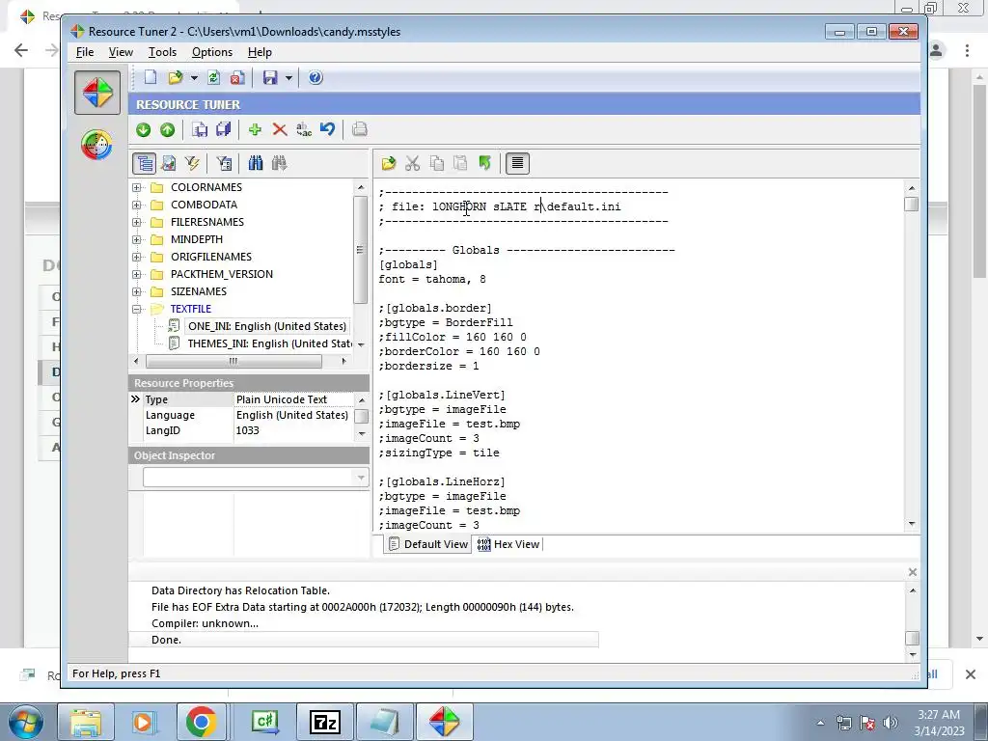Click the Windows Start button

pyautogui.click(x=26, y=722)
